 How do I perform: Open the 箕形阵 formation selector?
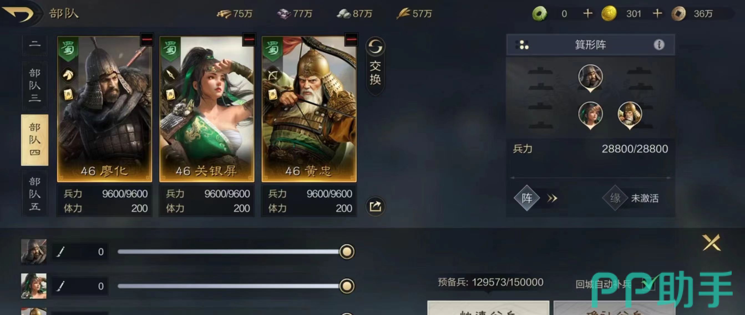point(590,45)
